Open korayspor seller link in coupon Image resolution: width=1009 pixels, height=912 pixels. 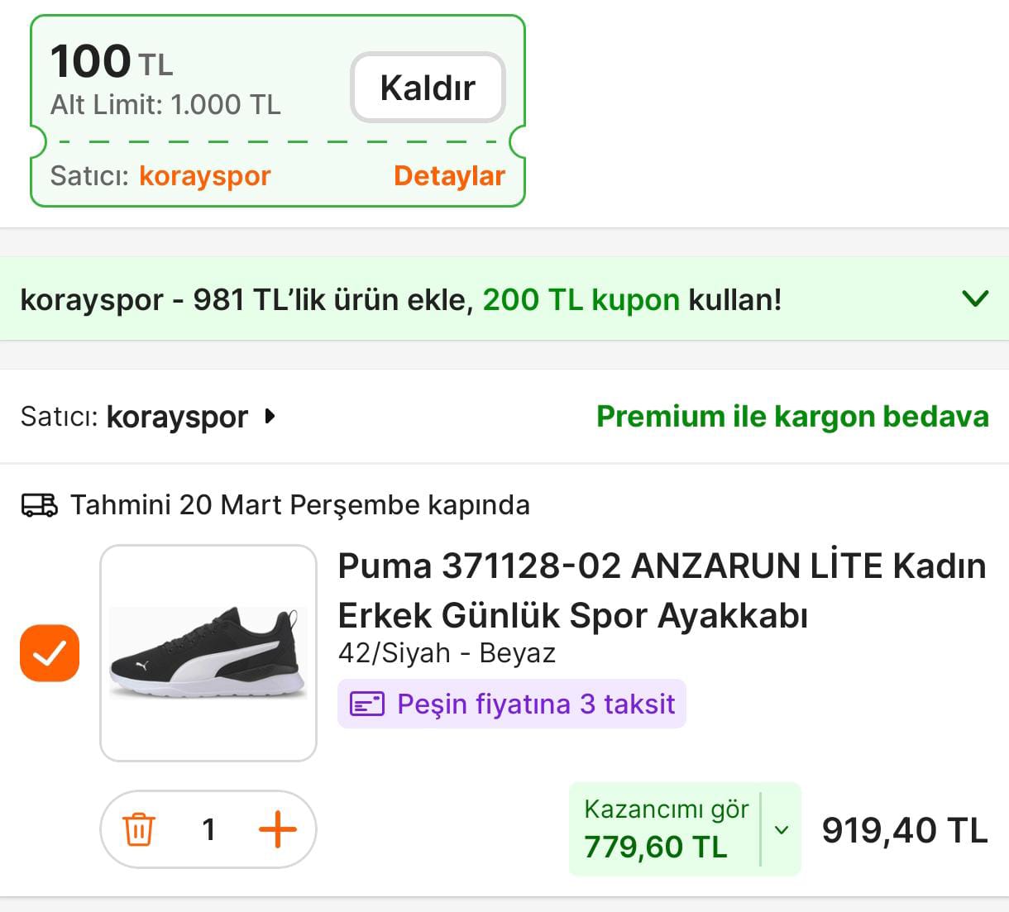tap(204, 176)
